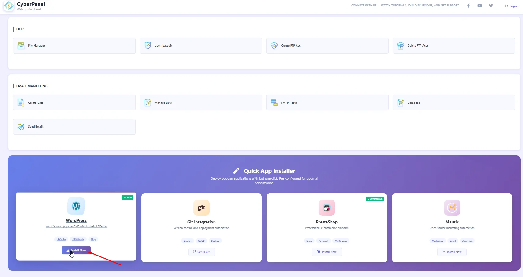Viewport: 523px width, 277px height.
Task: Click the Mautic title text
Action: 452,222
